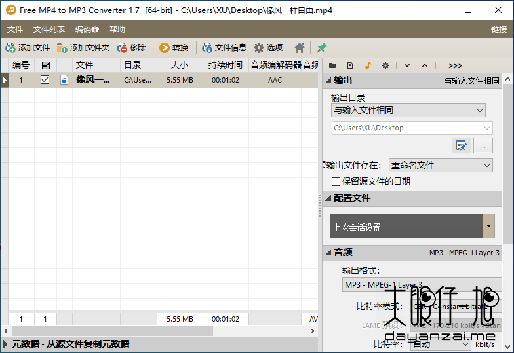Open the 比特率 自动 dropdown

[x=441, y=344]
